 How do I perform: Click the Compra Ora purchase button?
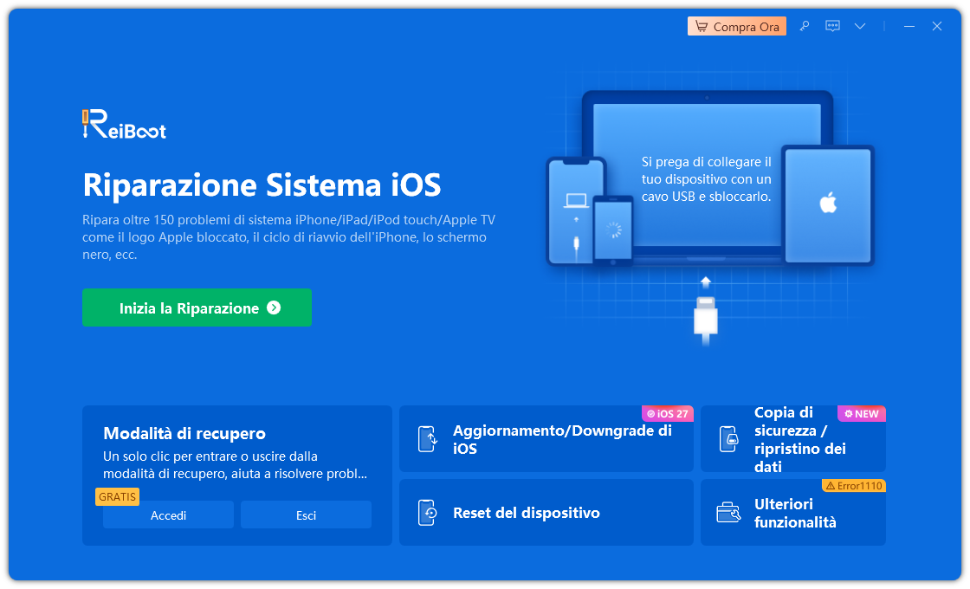pos(737,26)
